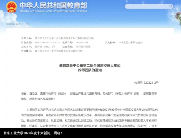Click the search magnifier icon
The width and height of the screenshot is (181, 138).
pyautogui.click(x=171, y=6)
